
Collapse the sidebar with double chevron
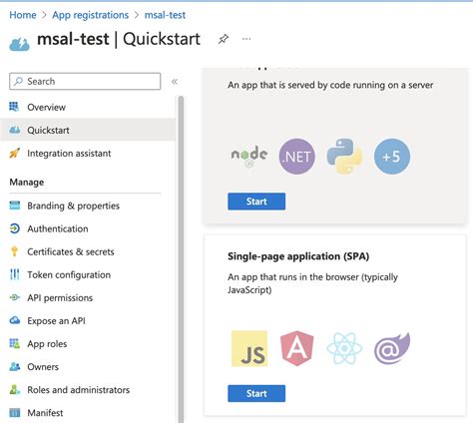point(175,82)
